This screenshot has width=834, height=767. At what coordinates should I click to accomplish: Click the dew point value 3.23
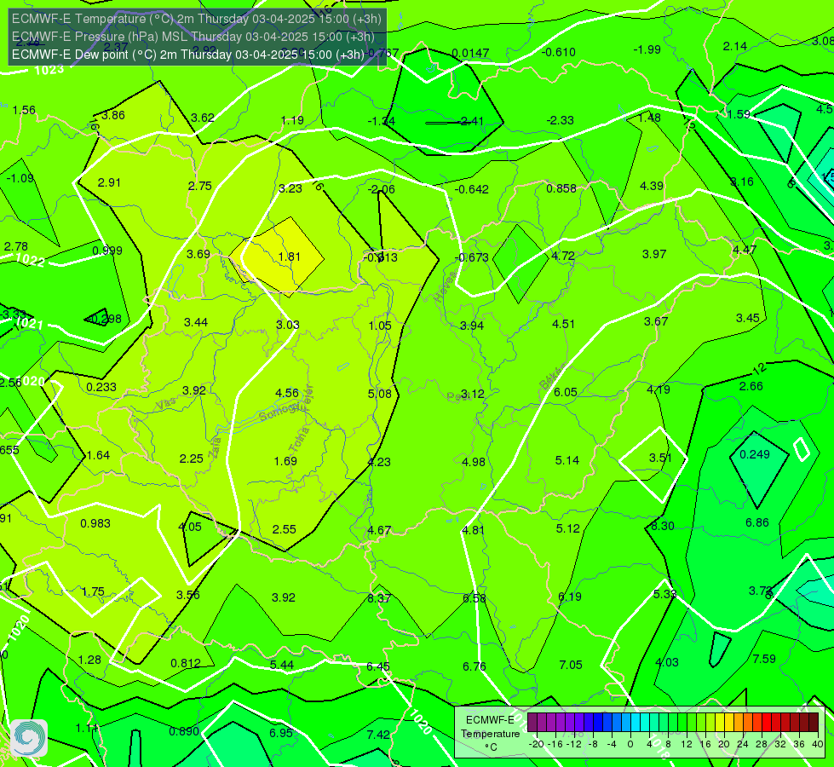pos(290,188)
